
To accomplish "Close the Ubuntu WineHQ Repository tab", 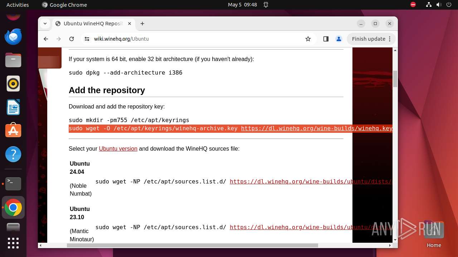I will [130, 24].
